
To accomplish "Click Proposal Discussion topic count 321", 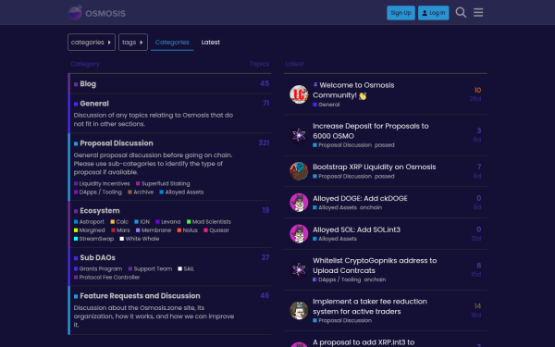I will [x=264, y=143].
